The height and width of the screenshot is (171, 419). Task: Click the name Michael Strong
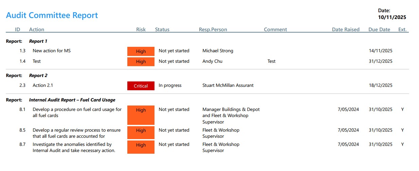coord(218,51)
